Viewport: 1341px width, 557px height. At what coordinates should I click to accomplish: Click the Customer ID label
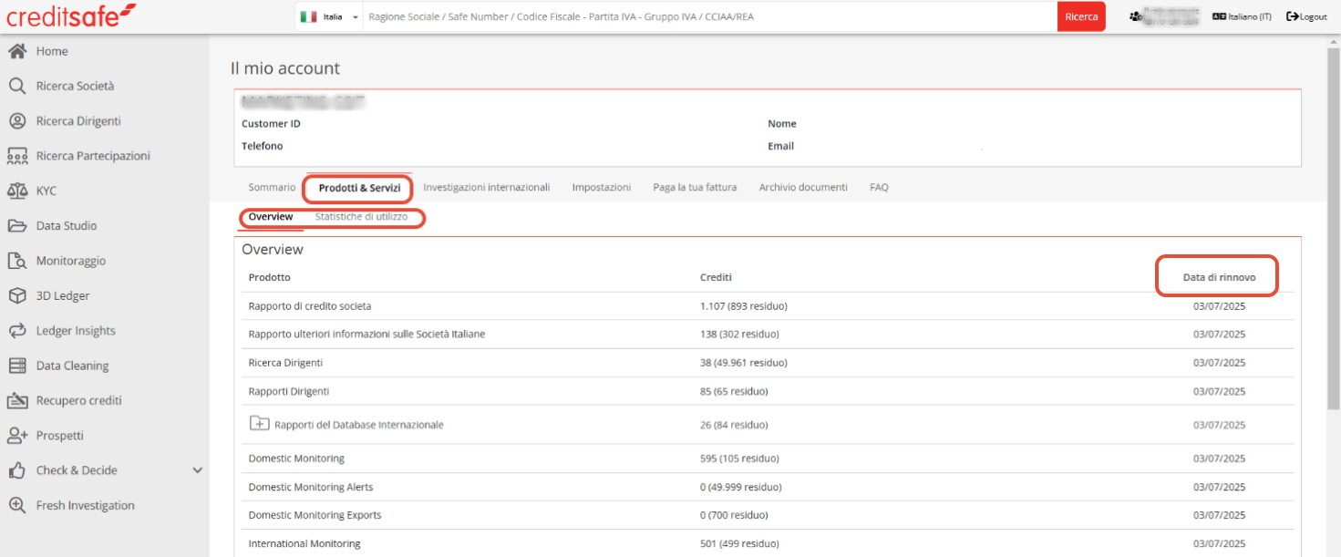pyautogui.click(x=271, y=124)
